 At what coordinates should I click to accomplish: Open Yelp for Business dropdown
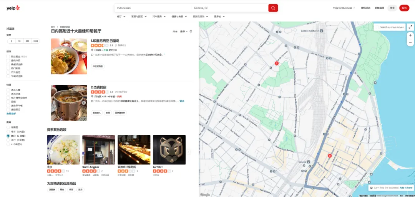tap(344, 8)
